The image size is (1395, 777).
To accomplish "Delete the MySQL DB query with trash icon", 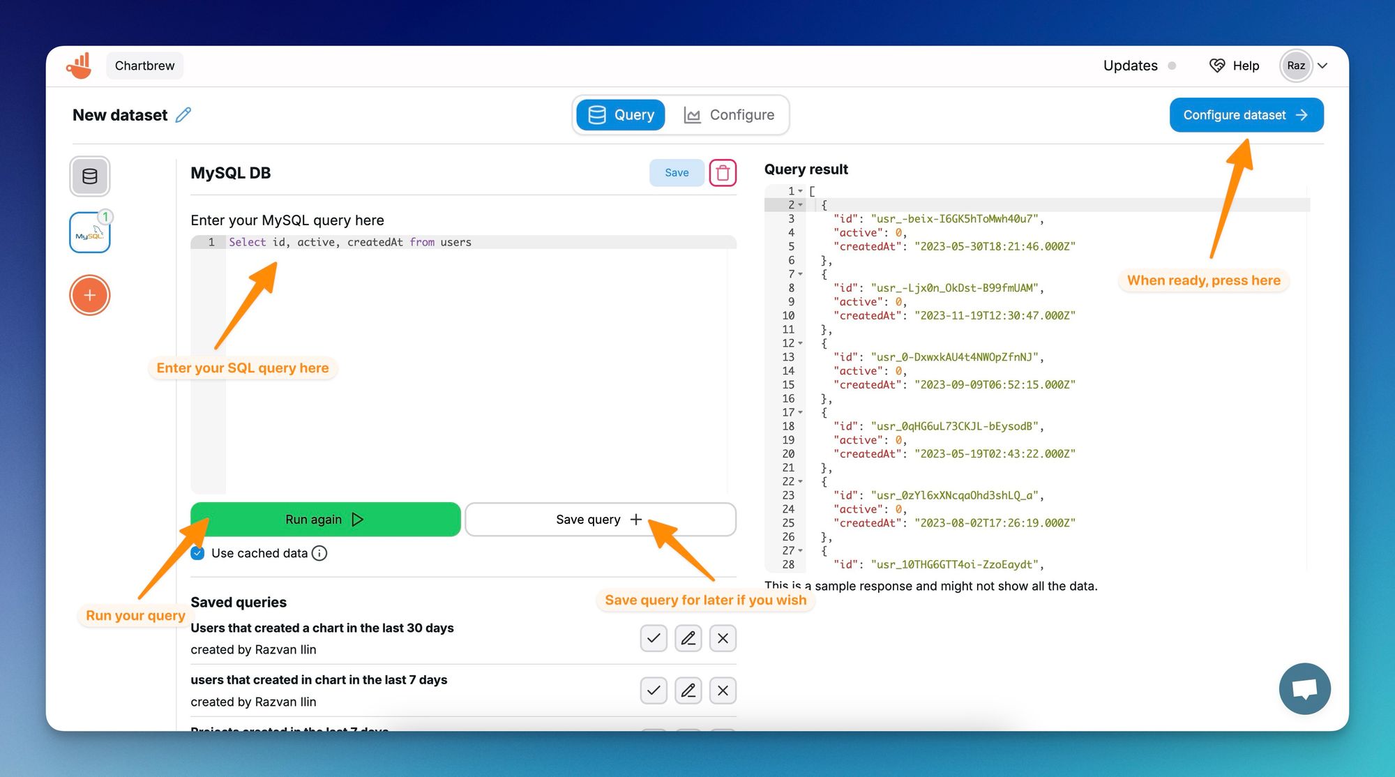I will click(x=723, y=172).
